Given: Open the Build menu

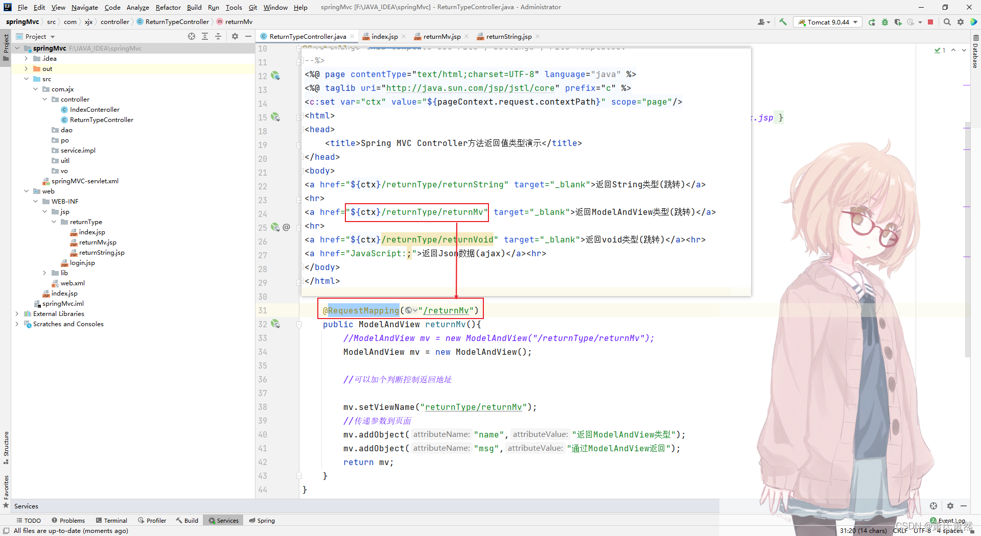Looking at the screenshot, I should [194, 7].
